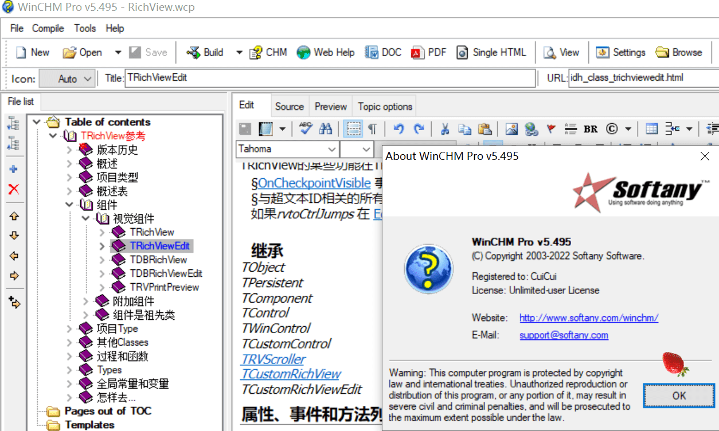This screenshot has width=719, height=431.
Task: Collapse the 组件 node
Action: click(69, 205)
